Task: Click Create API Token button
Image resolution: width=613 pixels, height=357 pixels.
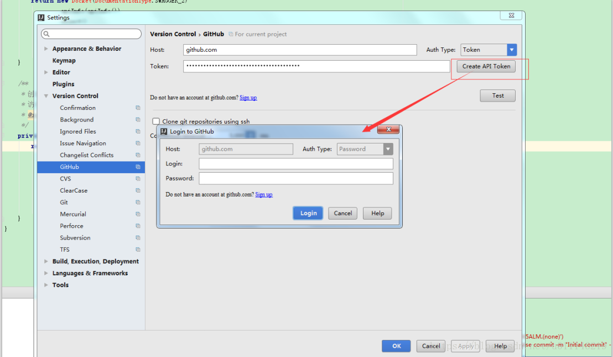Action: (486, 66)
